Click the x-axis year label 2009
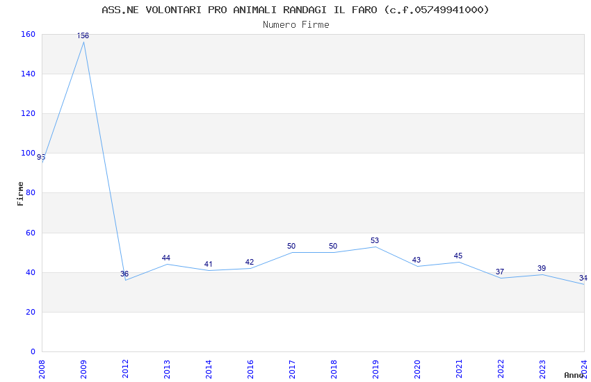 (x=83, y=369)
